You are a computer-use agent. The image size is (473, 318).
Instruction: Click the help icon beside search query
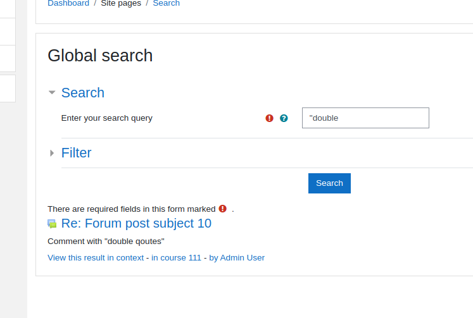click(284, 118)
